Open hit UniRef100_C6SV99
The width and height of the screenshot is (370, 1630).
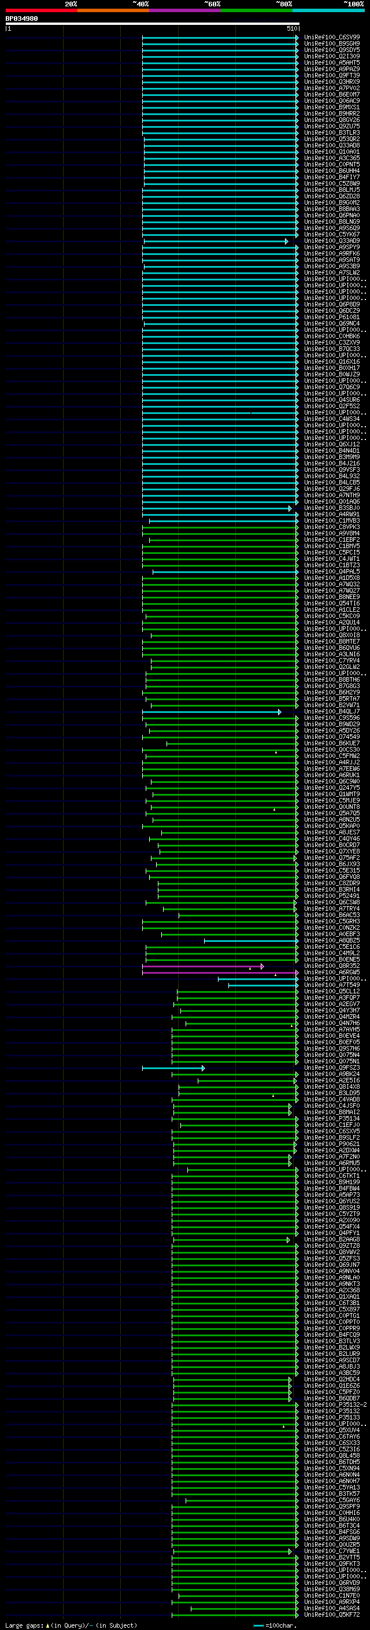331,38
